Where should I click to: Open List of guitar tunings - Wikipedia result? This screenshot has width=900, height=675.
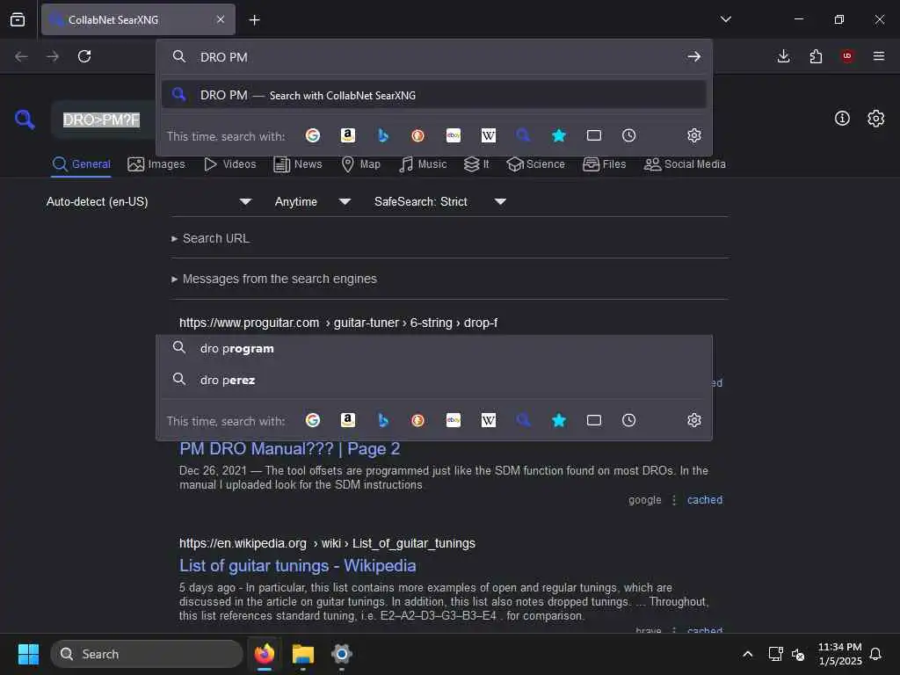[297, 566]
